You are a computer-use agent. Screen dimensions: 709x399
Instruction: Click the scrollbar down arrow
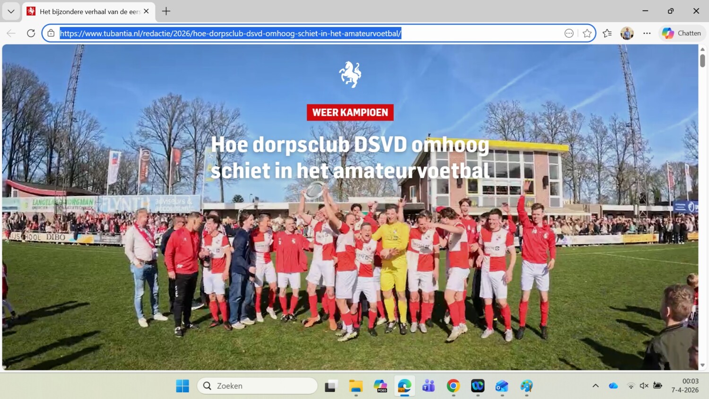click(x=702, y=365)
